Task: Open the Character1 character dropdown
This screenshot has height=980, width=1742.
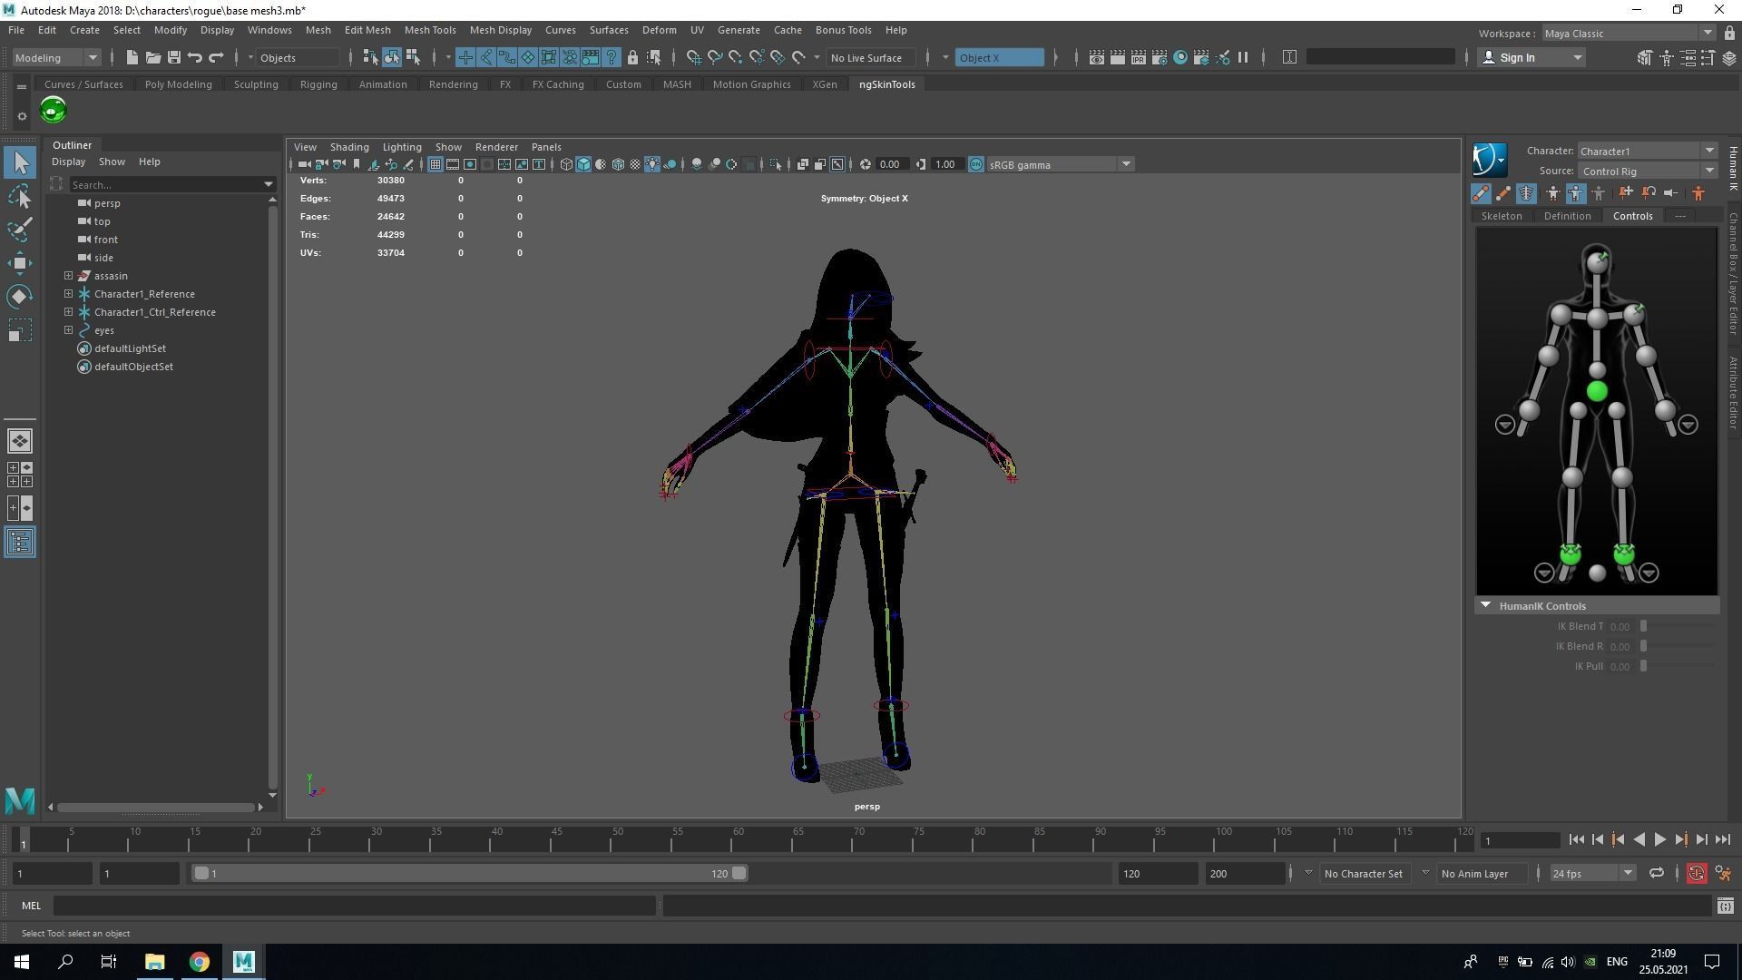Action: pyautogui.click(x=1647, y=151)
